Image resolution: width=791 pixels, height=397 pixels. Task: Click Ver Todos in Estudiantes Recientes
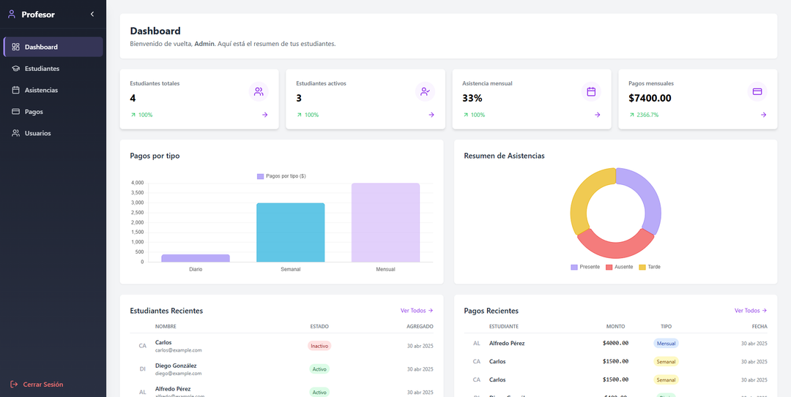tap(416, 311)
